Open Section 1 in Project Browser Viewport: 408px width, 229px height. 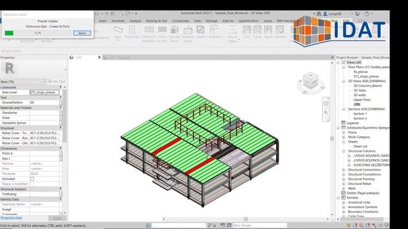tap(360, 114)
